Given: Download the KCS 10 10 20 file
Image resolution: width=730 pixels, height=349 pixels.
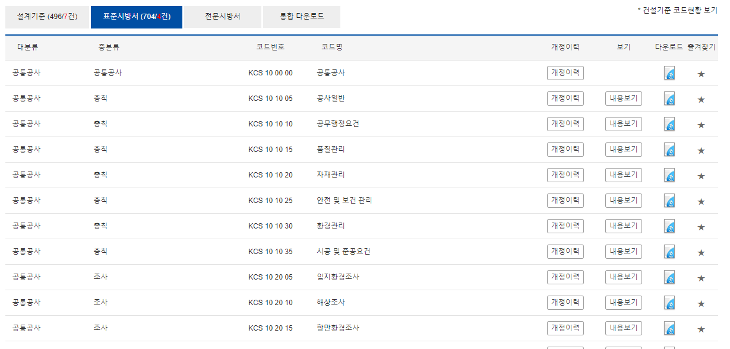Looking at the screenshot, I should [x=669, y=175].
